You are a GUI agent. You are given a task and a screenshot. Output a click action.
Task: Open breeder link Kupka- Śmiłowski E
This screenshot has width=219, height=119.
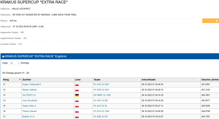click(x=31, y=84)
